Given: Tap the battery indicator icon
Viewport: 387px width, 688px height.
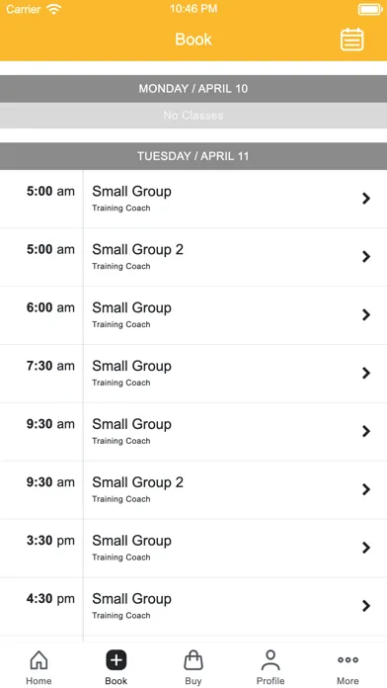Looking at the screenshot, I should click(x=370, y=9).
